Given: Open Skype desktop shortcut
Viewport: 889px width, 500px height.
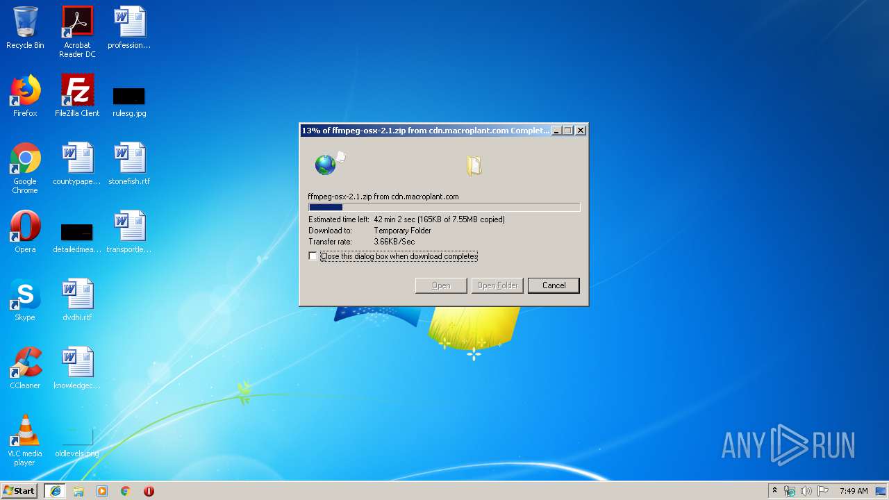Looking at the screenshot, I should pyautogui.click(x=25, y=301).
